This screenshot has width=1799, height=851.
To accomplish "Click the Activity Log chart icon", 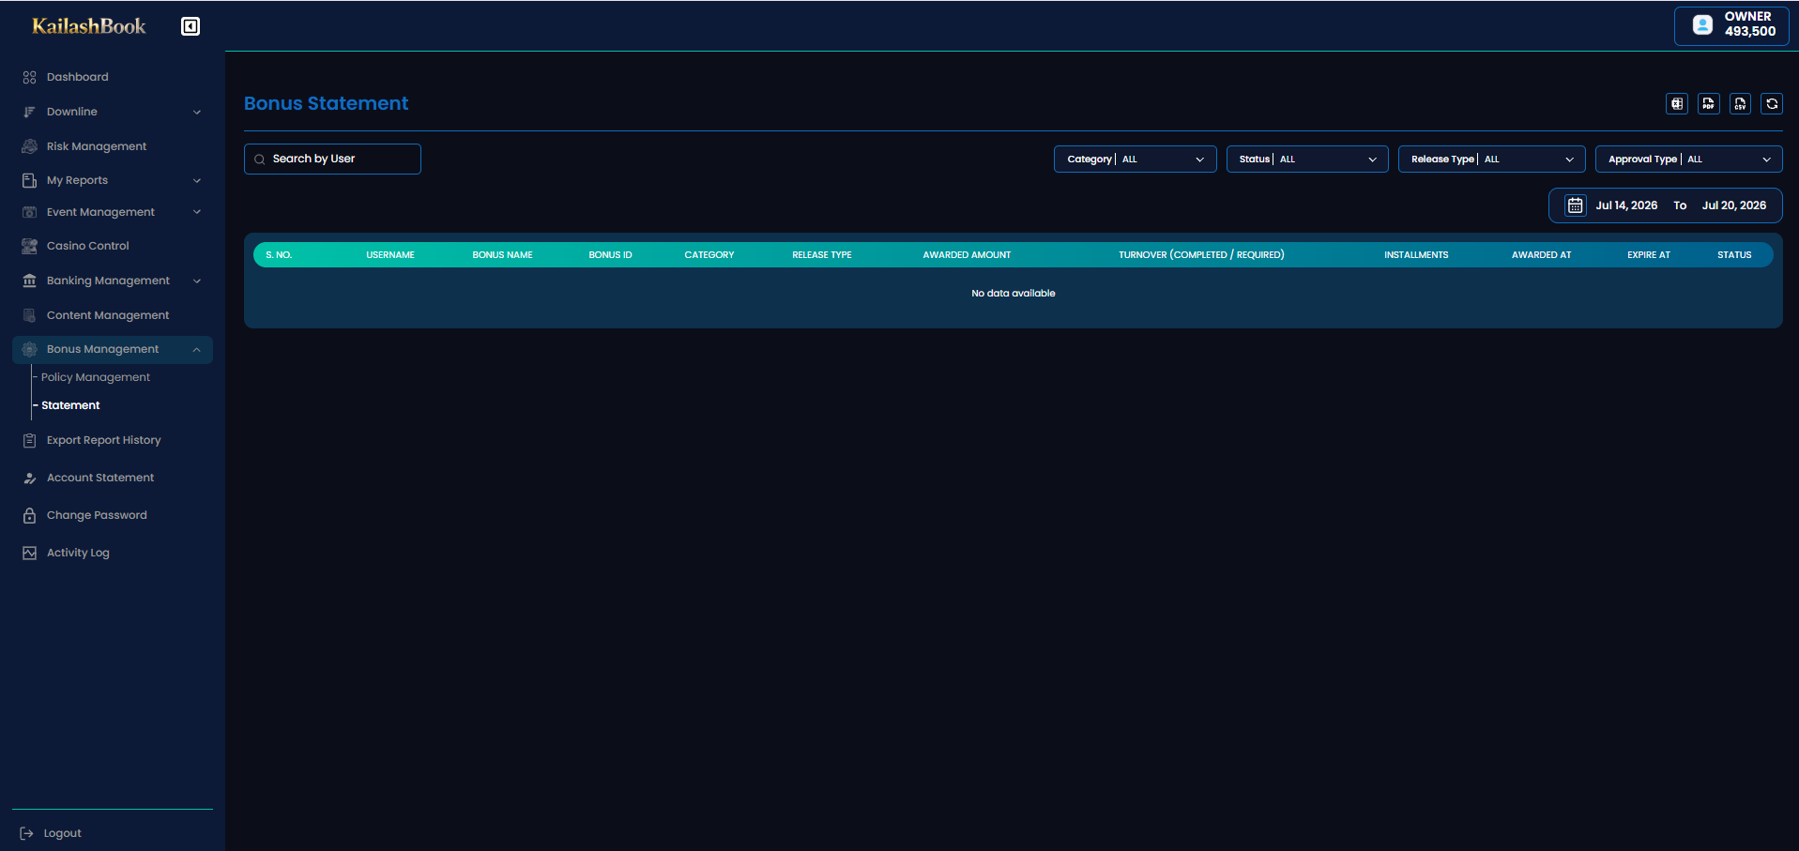I will click(29, 553).
